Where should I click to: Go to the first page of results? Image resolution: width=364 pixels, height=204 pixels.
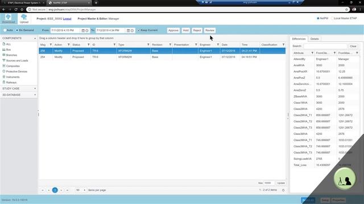click(43, 190)
